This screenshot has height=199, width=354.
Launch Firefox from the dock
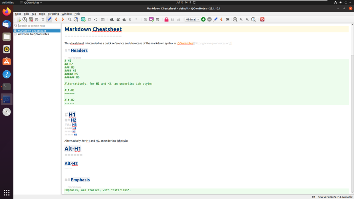click(6, 12)
